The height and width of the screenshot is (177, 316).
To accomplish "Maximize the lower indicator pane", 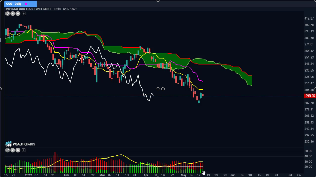I will 8,150.
